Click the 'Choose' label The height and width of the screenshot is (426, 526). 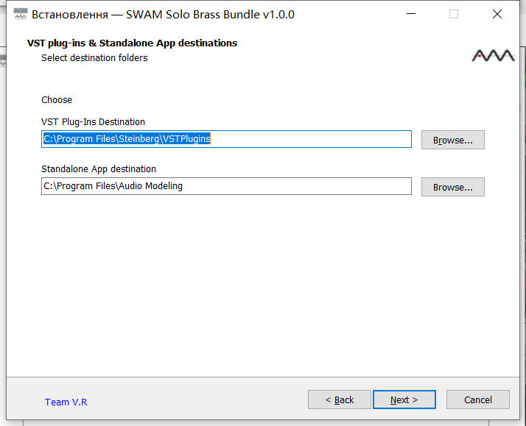(57, 100)
